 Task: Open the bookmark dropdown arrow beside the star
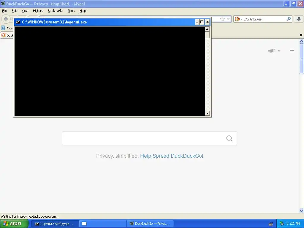(228, 19)
